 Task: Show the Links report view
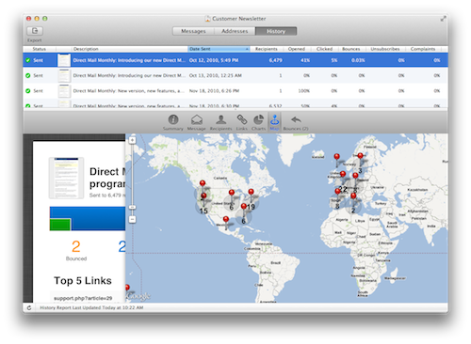click(241, 122)
